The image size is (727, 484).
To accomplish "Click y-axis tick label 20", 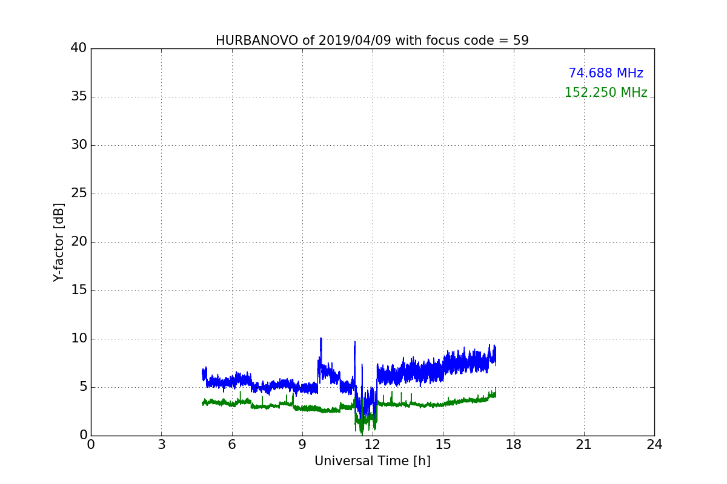I will point(79,242).
